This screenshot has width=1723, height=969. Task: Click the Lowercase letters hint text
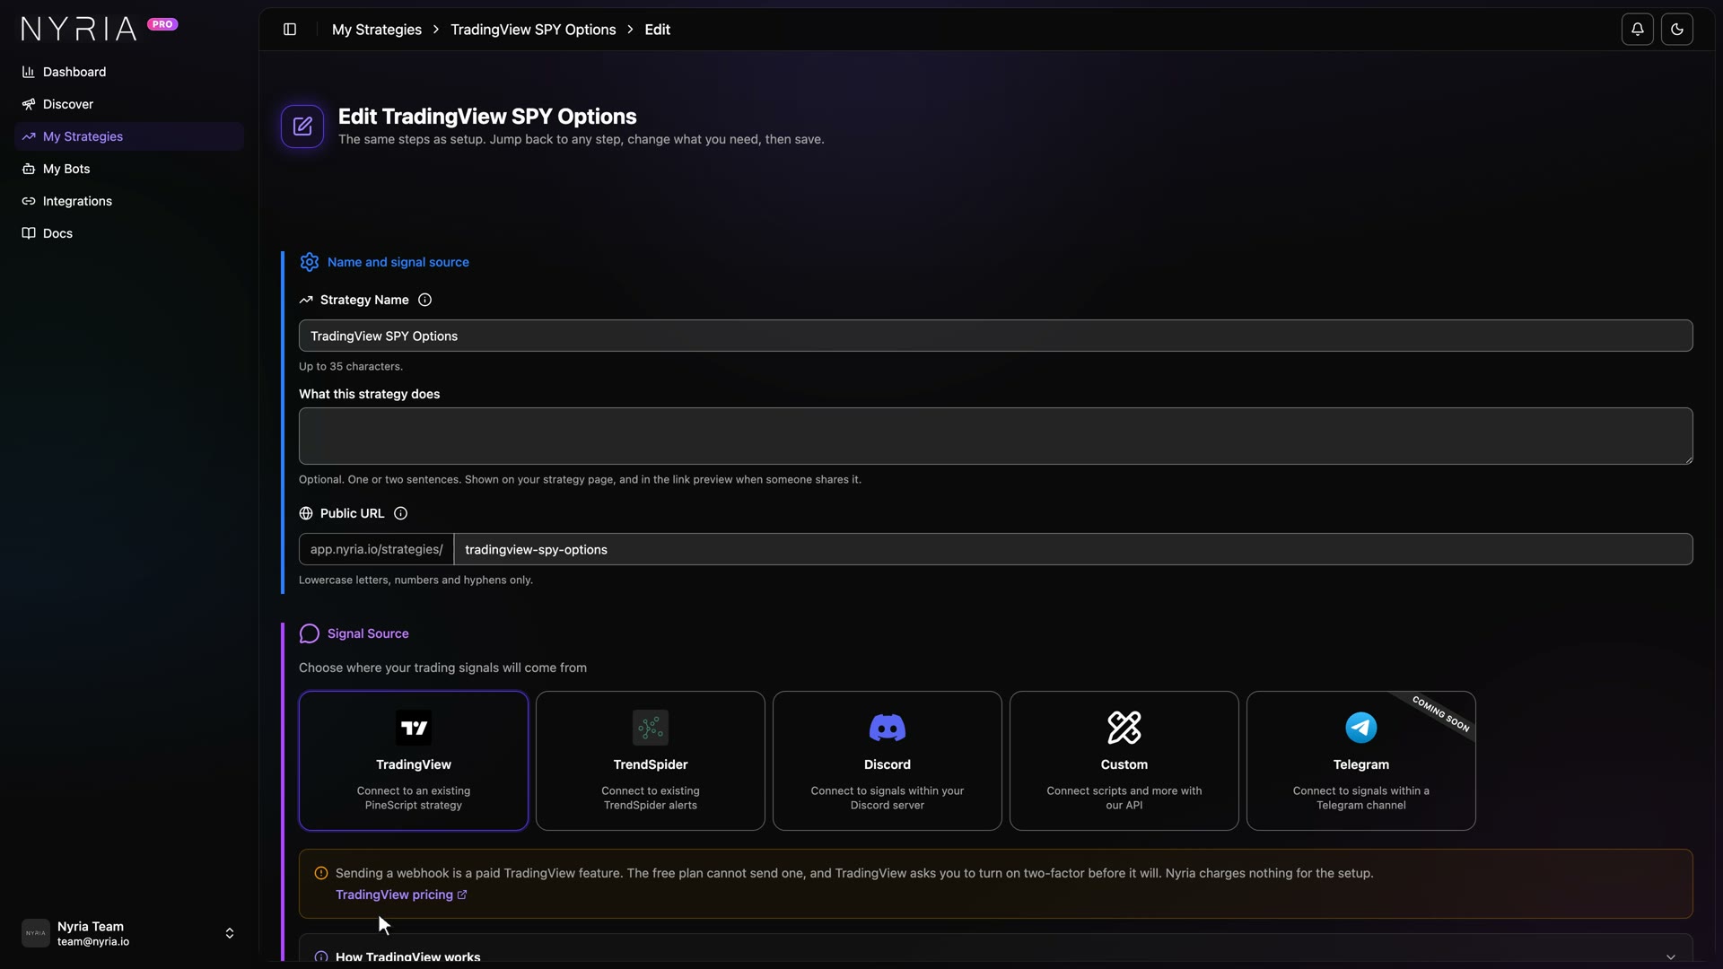[x=415, y=580]
